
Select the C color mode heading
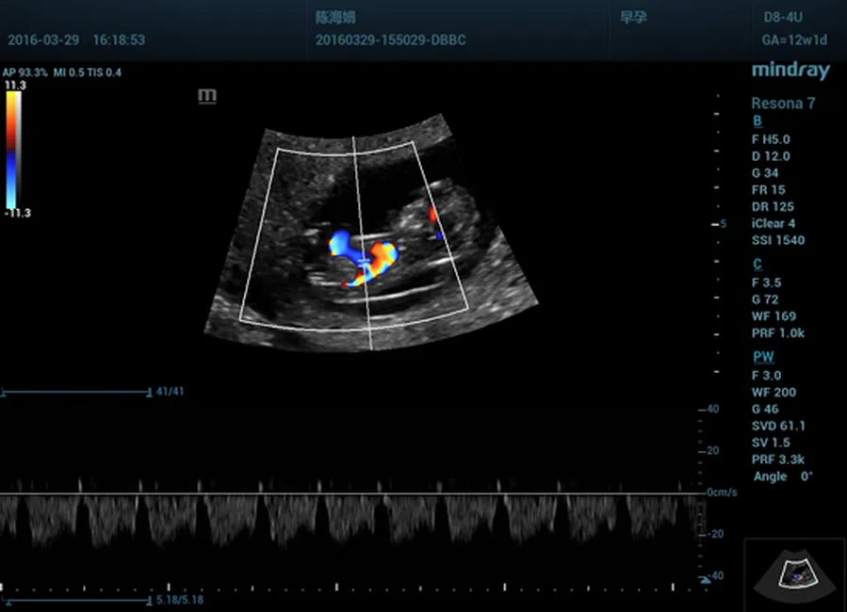point(757,264)
